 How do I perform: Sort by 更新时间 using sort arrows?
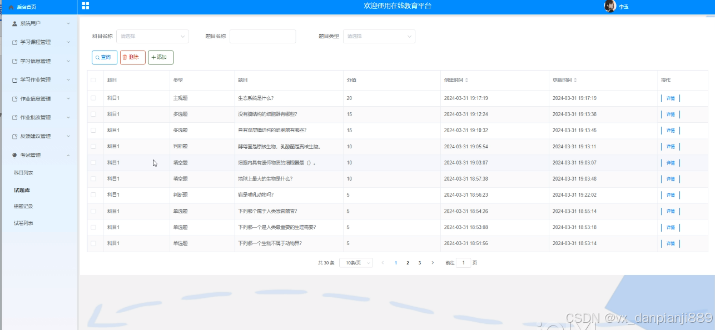coord(575,80)
